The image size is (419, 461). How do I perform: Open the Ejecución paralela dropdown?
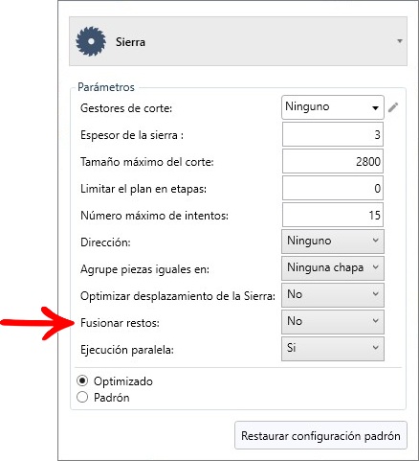[333, 349]
